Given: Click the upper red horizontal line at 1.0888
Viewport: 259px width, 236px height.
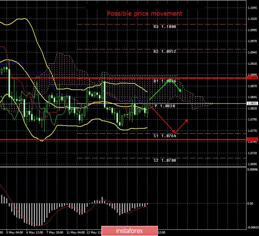Looking at the screenshot, I should tap(123, 78).
